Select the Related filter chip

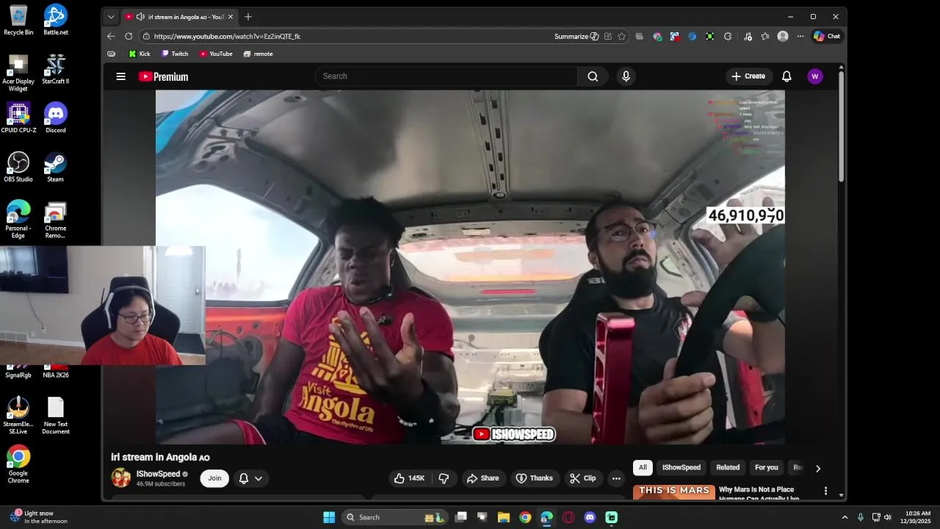(x=728, y=467)
